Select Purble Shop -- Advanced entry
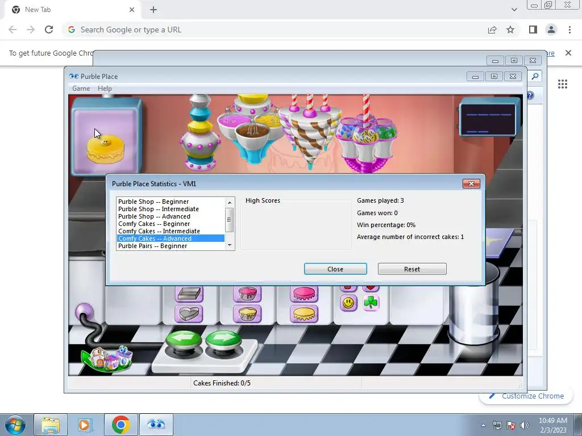Viewport: 582px width, 436px height. click(171, 216)
